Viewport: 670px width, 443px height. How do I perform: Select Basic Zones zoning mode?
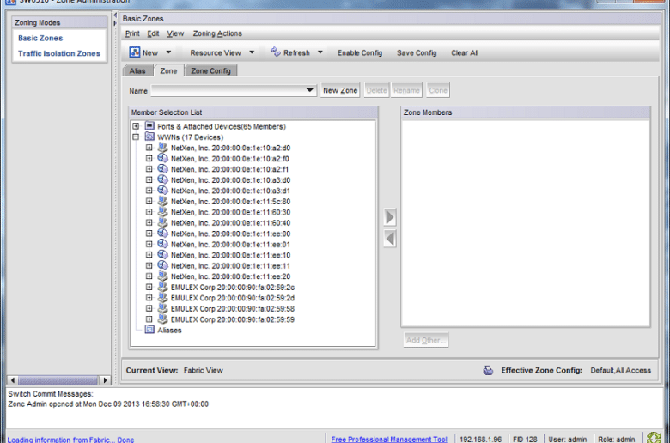(x=40, y=38)
